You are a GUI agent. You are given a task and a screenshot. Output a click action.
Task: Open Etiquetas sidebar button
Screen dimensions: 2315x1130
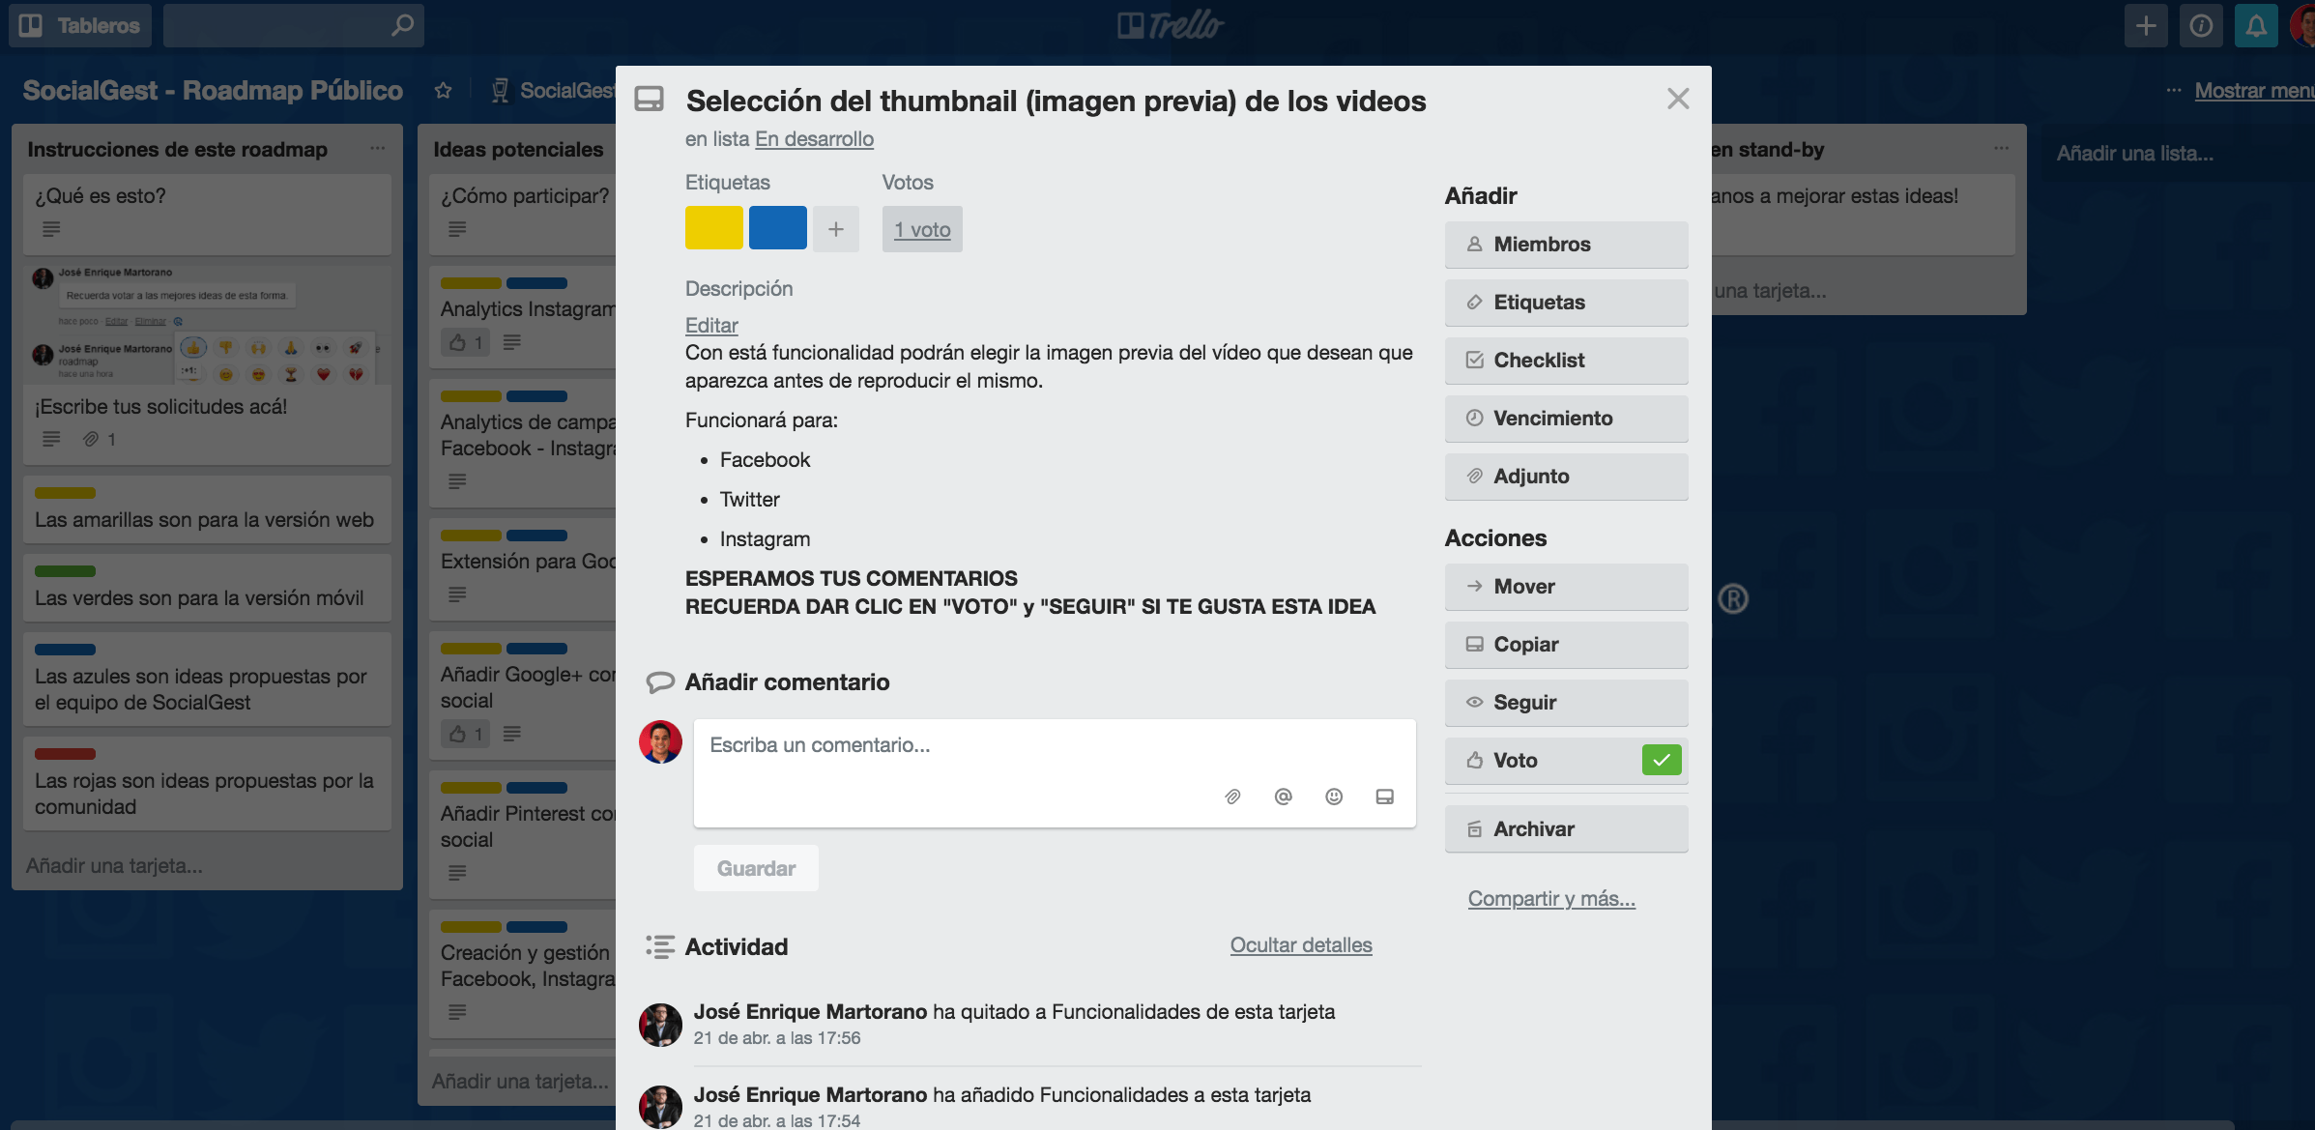click(x=1566, y=303)
